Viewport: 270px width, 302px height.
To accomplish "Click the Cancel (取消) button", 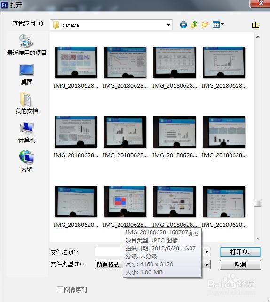I will click(240, 264).
